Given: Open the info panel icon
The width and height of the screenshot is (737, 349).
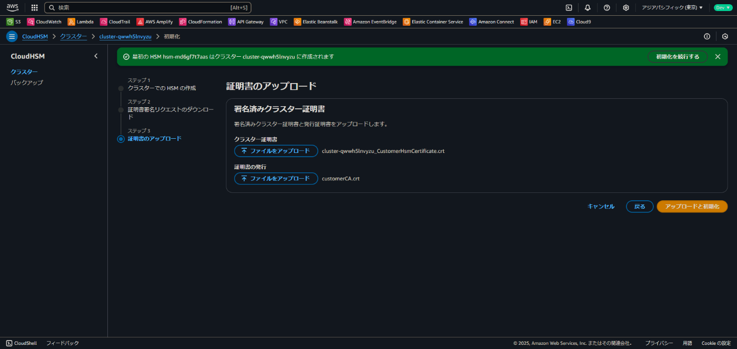Looking at the screenshot, I should pyautogui.click(x=707, y=36).
